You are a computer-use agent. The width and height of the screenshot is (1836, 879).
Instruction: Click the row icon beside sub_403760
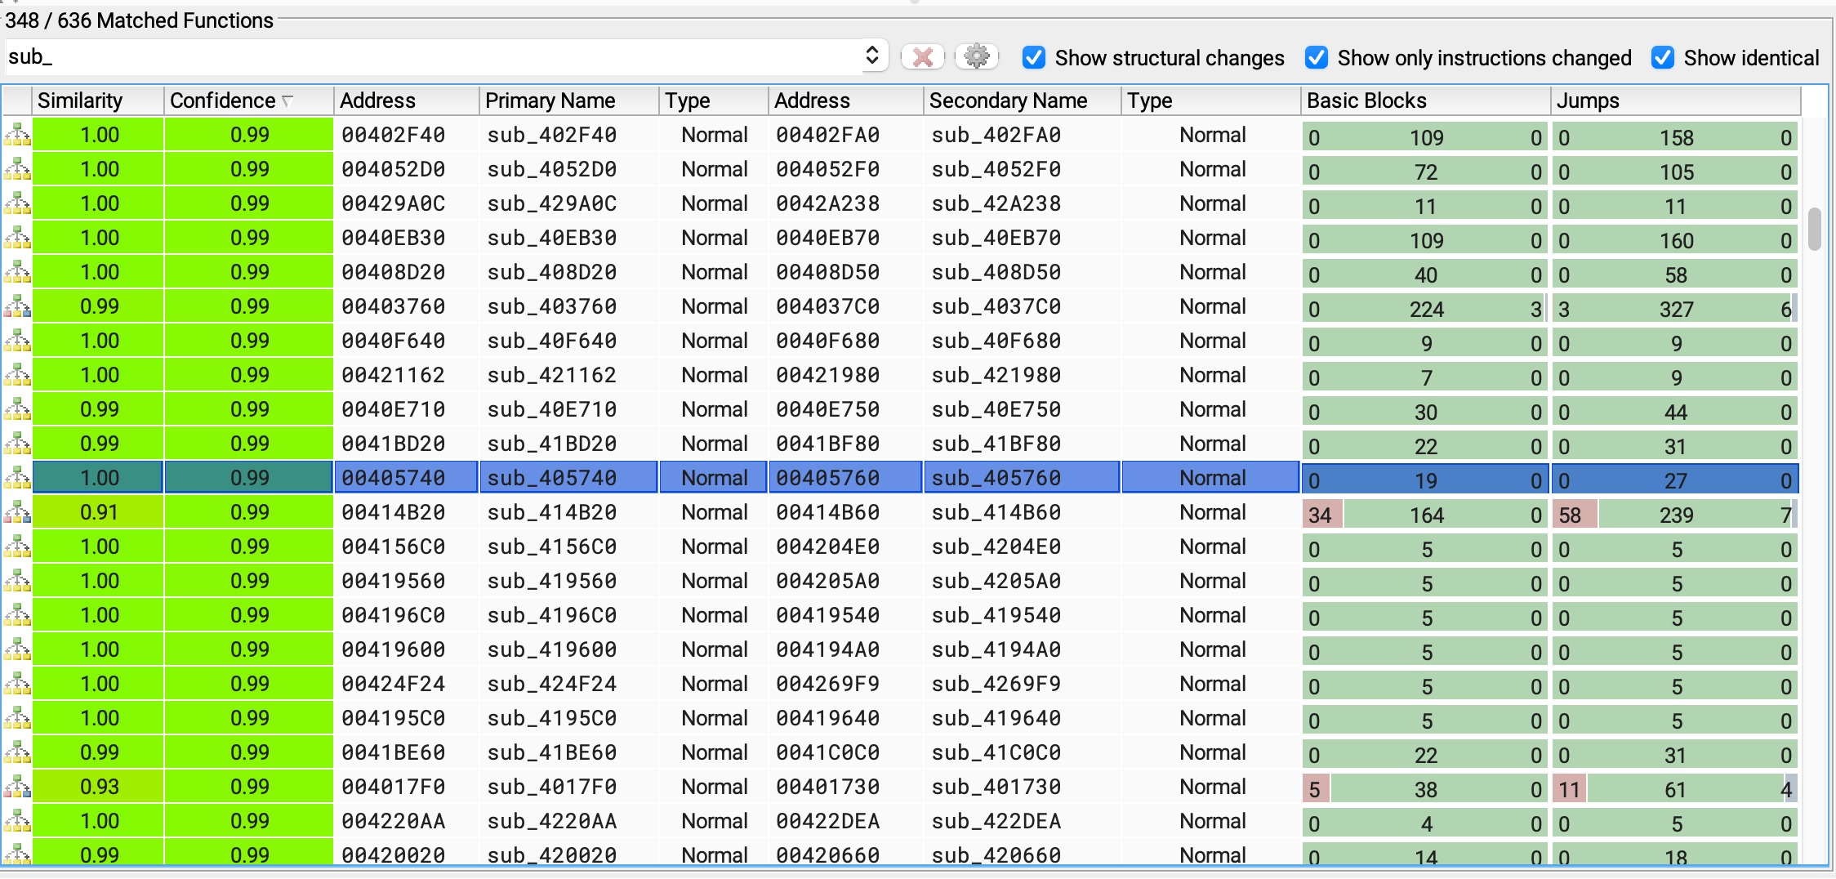17,306
